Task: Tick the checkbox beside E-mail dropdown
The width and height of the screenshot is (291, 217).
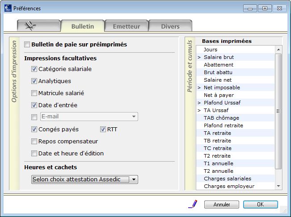Action: tap(34, 117)
